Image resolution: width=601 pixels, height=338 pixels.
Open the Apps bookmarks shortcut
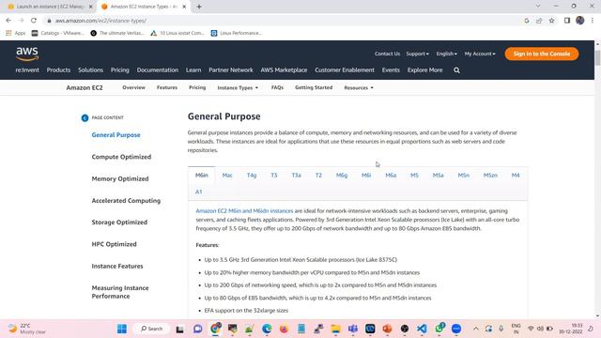click(16, 33)
